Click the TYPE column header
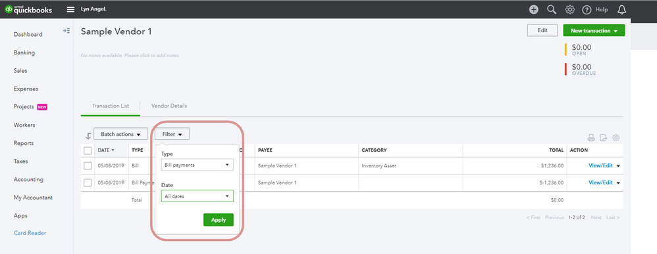The width and height of the screenshot is (657, 254). 138,150
